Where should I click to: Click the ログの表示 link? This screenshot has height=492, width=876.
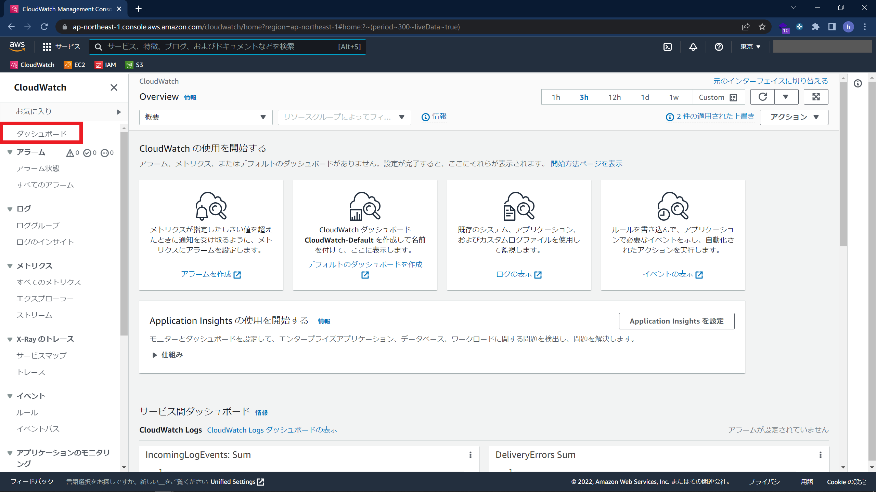click(x=519, y=274)
